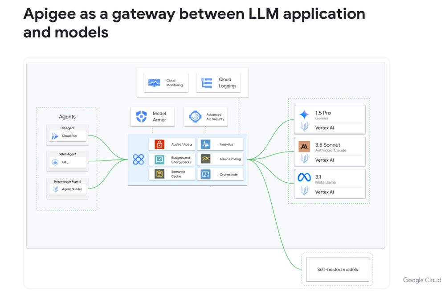Click the Vertex AI icon under 3.5 Sonnet
445x291 pixels.
pyautogui.click(x=304, y=159)
